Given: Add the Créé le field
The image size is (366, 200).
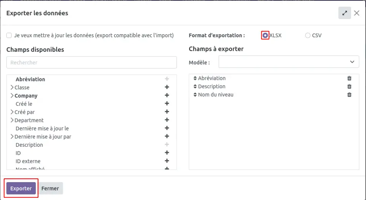Looking at the screenshot, I should (167, 103).
